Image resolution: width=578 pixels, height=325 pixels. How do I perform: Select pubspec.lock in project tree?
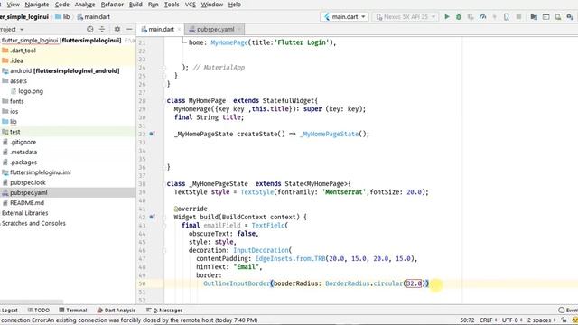[x=28, y=182]
